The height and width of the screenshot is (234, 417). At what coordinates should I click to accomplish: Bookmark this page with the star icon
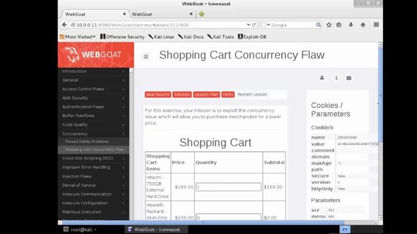[x=329, y=25]
